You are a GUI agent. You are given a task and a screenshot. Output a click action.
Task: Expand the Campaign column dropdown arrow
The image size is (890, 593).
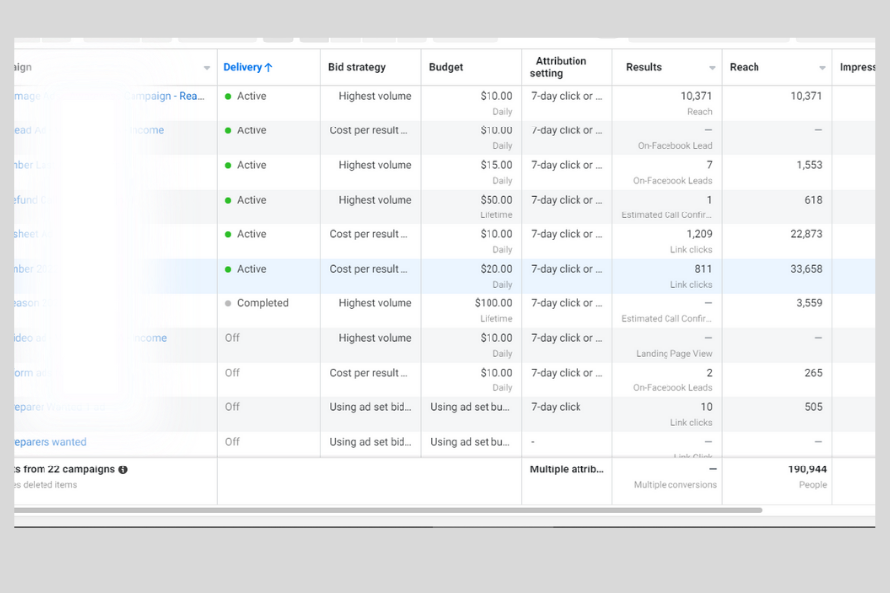207,68
